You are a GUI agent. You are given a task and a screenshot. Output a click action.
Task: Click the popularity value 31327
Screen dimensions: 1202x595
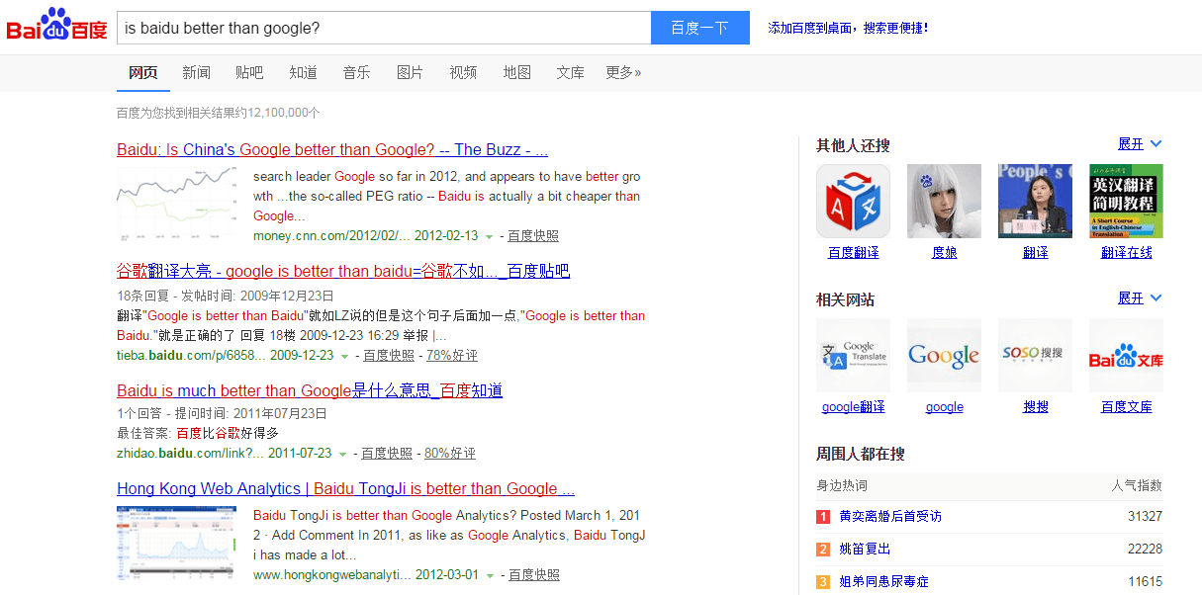1145,517
